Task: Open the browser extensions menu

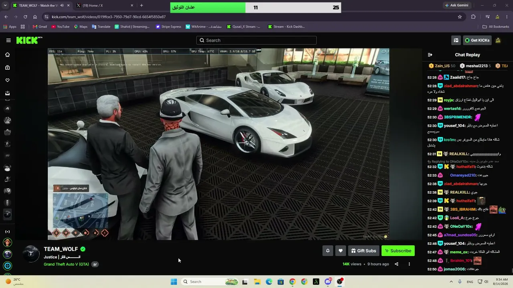Action: pos(473,17)
